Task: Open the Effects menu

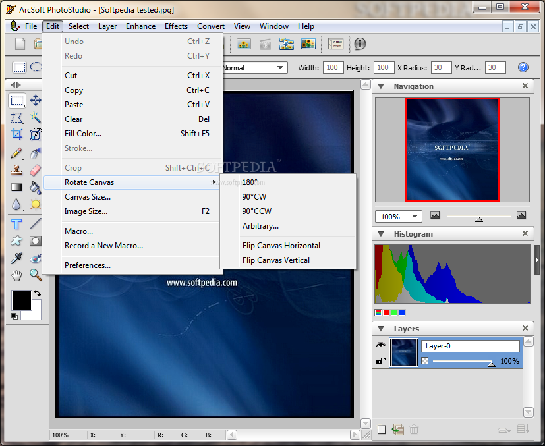Action: tap(176, 26)
